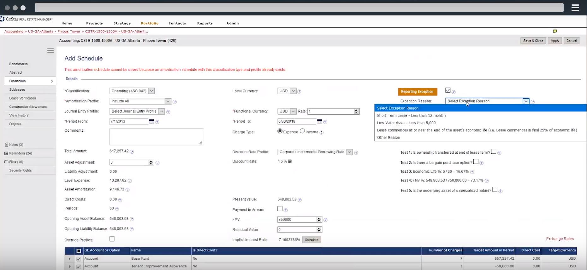
Task: Uncheck the Reporting Exception checkbox
Action: (448, 90)
